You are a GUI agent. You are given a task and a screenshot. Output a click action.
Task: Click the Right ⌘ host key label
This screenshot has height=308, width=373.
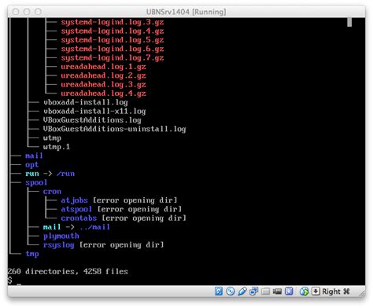(336, 291)
